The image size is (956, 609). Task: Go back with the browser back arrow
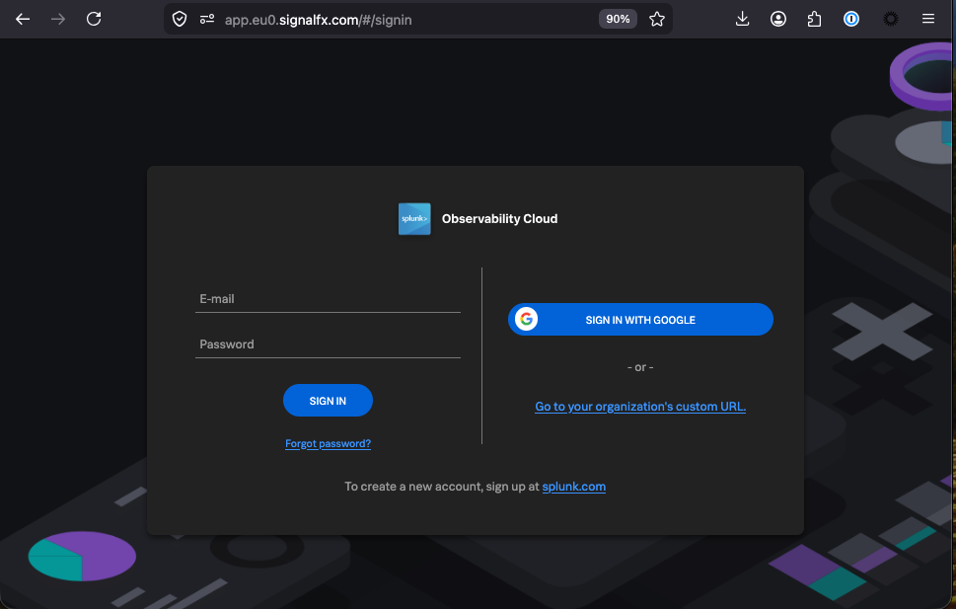(23, 19)
